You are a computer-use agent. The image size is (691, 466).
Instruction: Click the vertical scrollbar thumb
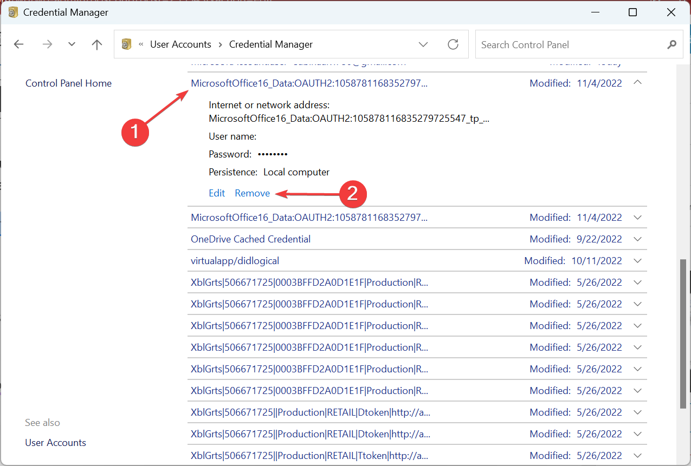683,334
